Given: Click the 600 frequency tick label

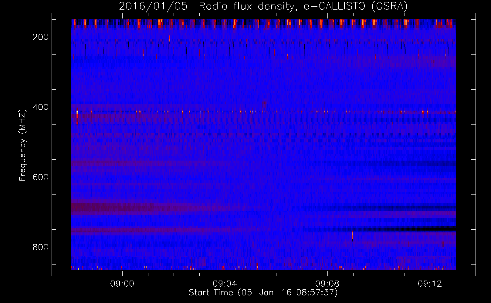Looking at the screenshot, I should 41,177.
